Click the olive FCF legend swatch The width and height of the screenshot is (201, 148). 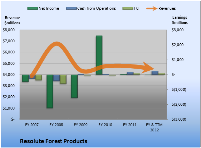(x=128, y=9)
